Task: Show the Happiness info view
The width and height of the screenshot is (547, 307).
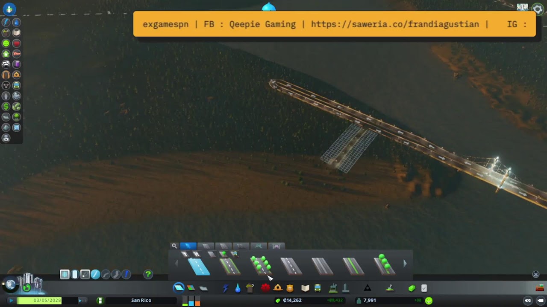Action: (6, 43)
